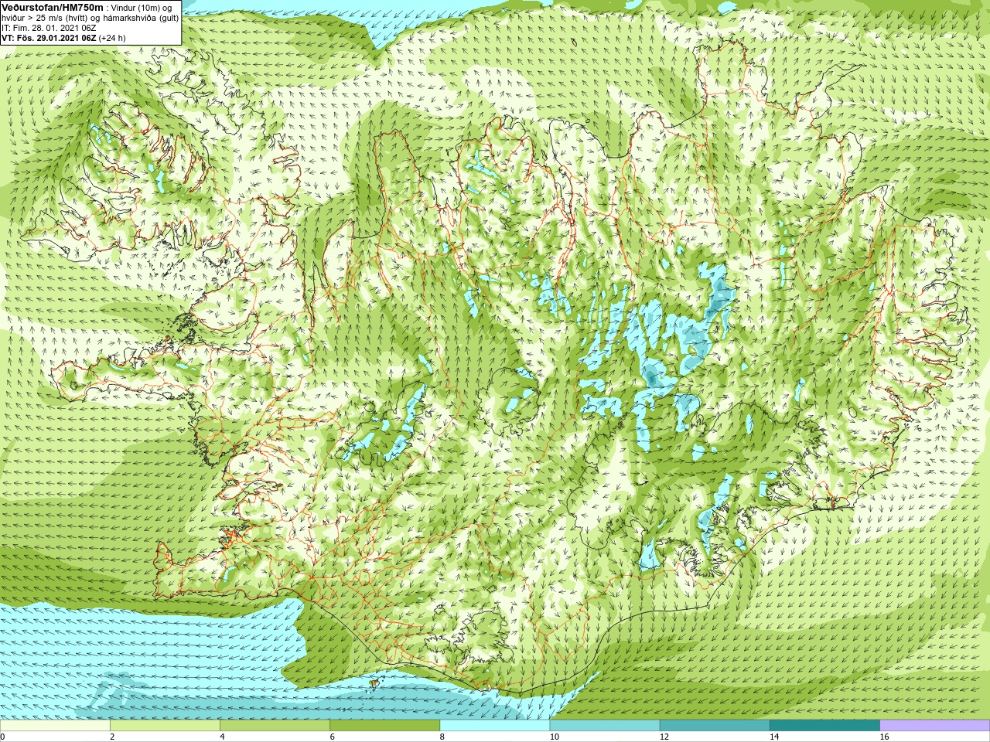Click the legend scale label '12'
990x742 pixels.
pos(664,737)
